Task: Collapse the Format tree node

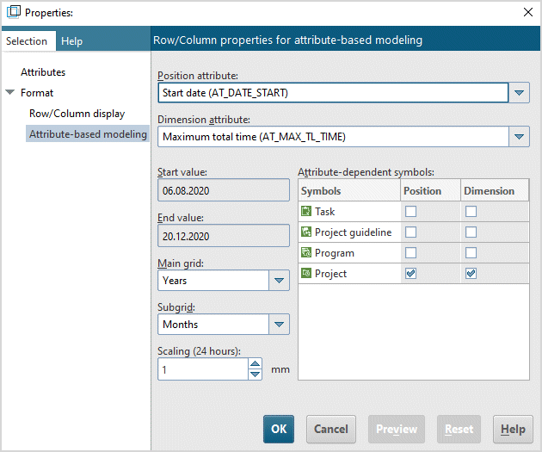Action: [10, 92]
